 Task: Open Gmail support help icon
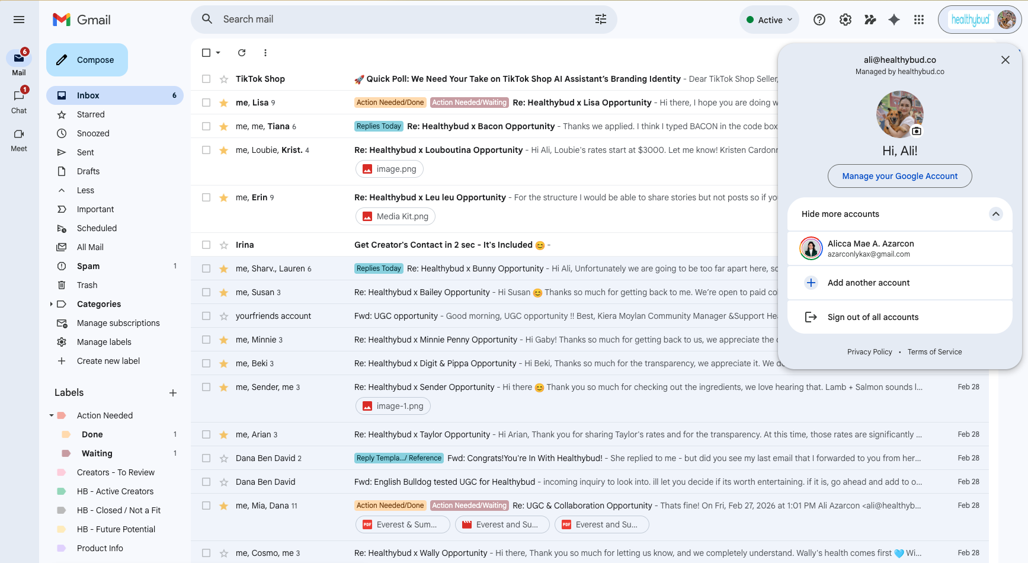point(819,20)
